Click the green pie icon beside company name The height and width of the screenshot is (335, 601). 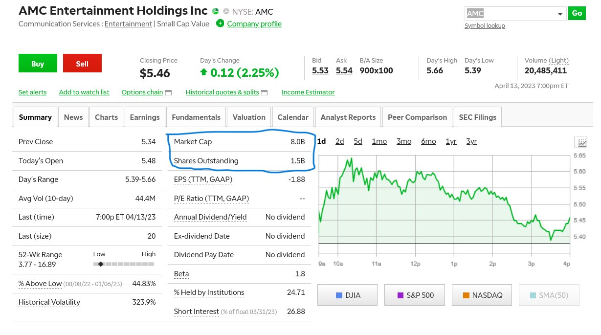tap(216, 11)
